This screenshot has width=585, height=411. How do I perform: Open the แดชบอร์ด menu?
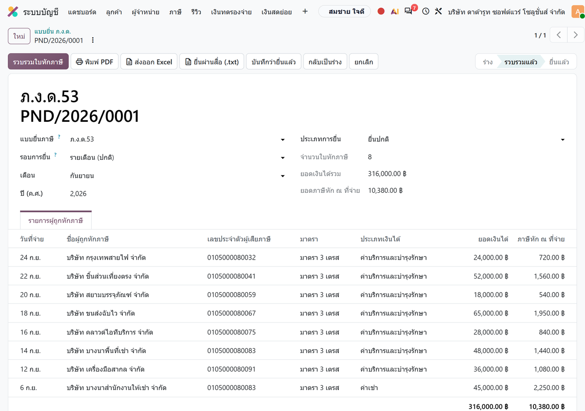pos(82,11)
